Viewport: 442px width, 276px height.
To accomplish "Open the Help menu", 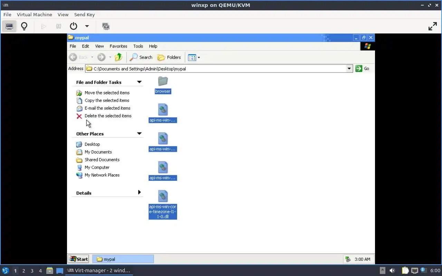I will pos(153,46).
